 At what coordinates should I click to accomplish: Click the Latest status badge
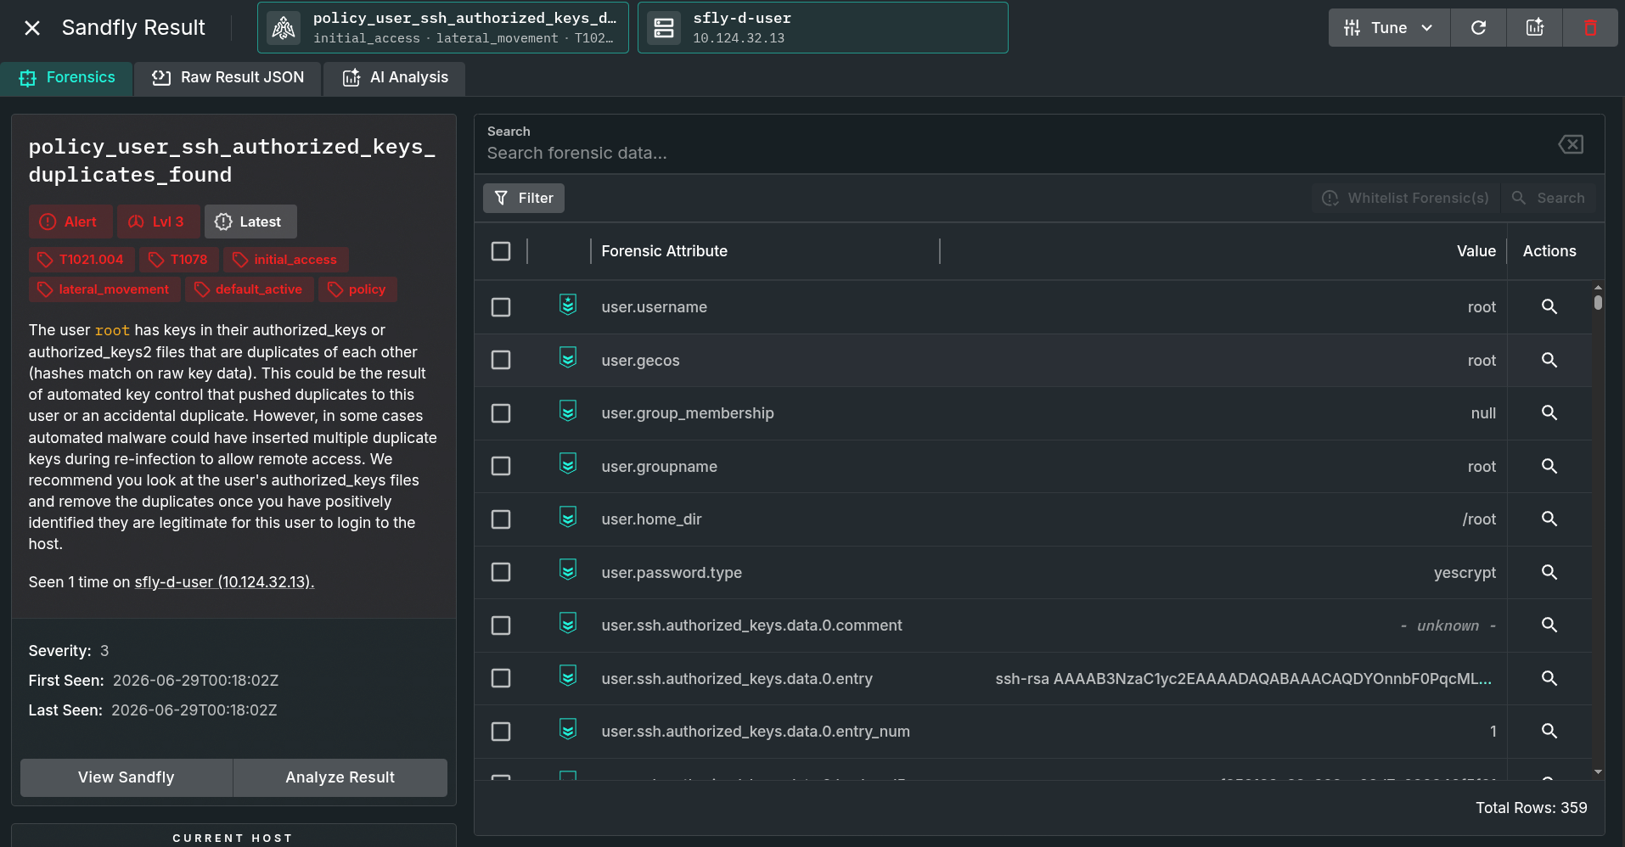pos(250,222)
